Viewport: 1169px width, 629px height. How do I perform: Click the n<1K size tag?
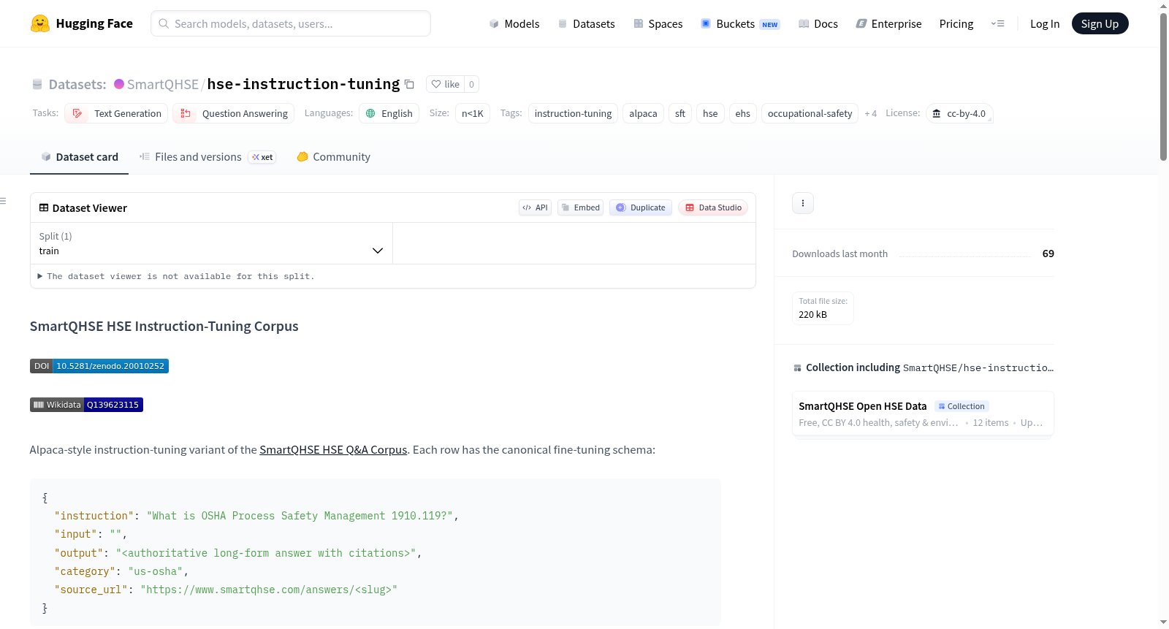coord(473,113)
